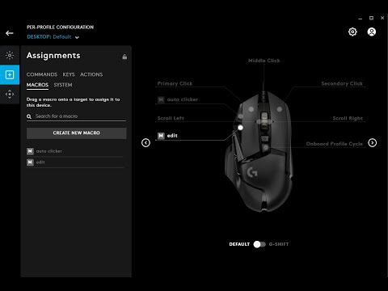Click CREATE NEW MACRO button
Image resolution: width=388 pixels, height=291 pixels.
click(77, 133)
